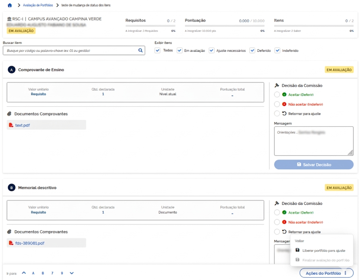The image size is (359, 280).
Task: Toggle the Deferido filter checkbox
Action: [x=252, y=50]
